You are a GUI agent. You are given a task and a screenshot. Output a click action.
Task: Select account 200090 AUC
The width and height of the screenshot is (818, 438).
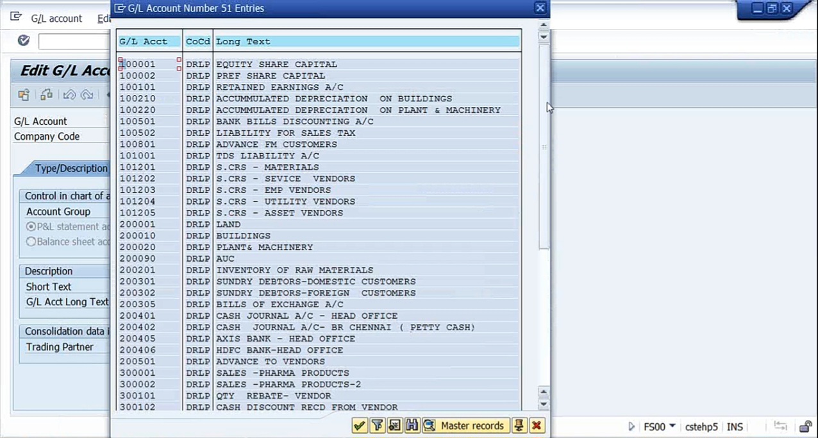(319, 258)
